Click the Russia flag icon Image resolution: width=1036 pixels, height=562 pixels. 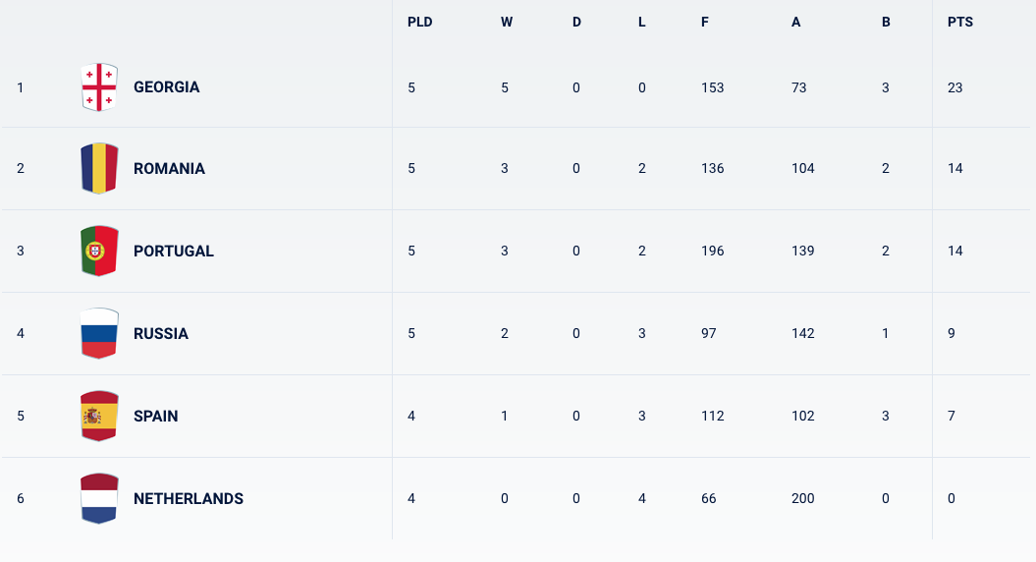point(99,333)
